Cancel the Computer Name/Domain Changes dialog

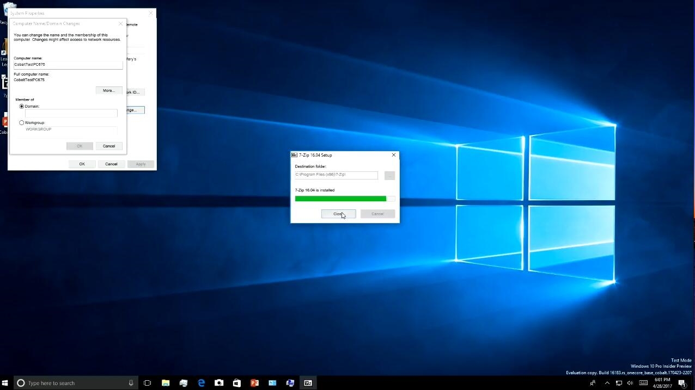click(109, 146)
